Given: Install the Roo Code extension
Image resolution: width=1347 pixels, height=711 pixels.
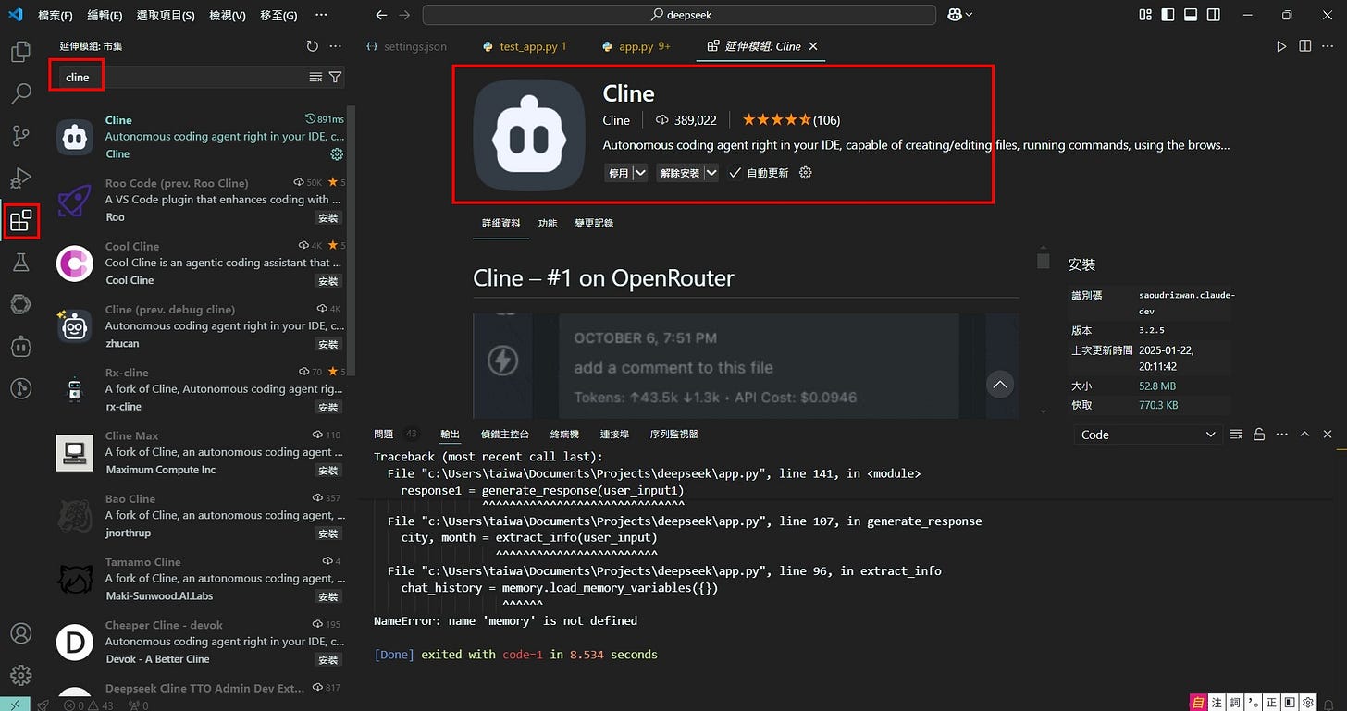Looking at the screenshot, I should (328, 218).
